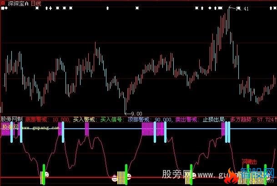Open the 日线 period label
This screenshot has width=277, height=186.
(36, 4)
